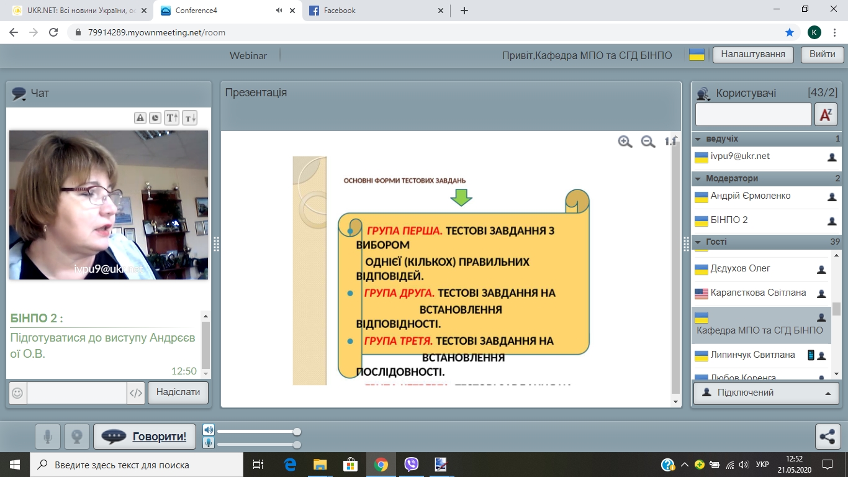848x477 pixels.
Task: Open Налаштування settings
Action: click(753, 55)
